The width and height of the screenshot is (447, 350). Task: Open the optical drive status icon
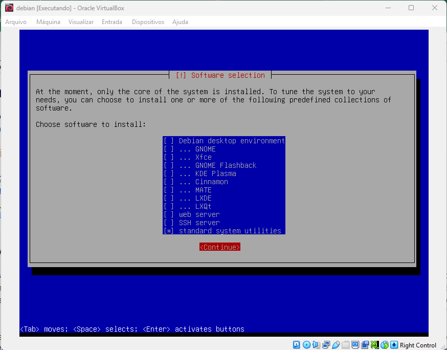click(x=306, y=345)
